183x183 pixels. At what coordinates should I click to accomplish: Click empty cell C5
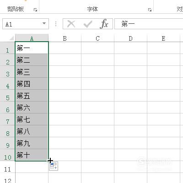click(97, 96)
